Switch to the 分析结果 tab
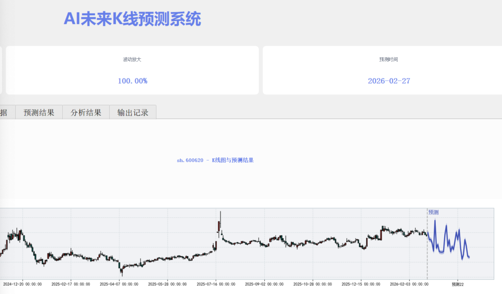 [86, 113]
